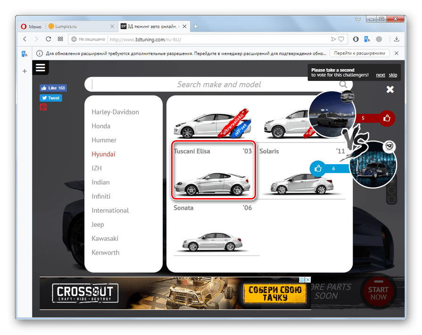Click the skip link in vote popup
Image resolution: width=422 pixels, height=335 pixels.
pos(393,75)
